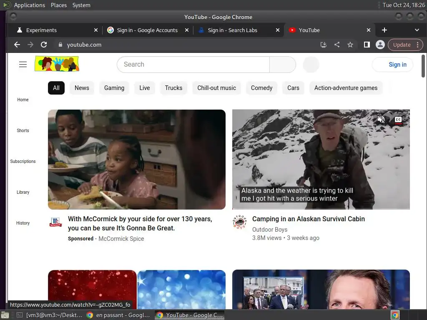The width and height of the screenshot is (427, 320).
Task: Click McCormick channel avatar icon
Action: pyautogui.click(x=56, y=222)
